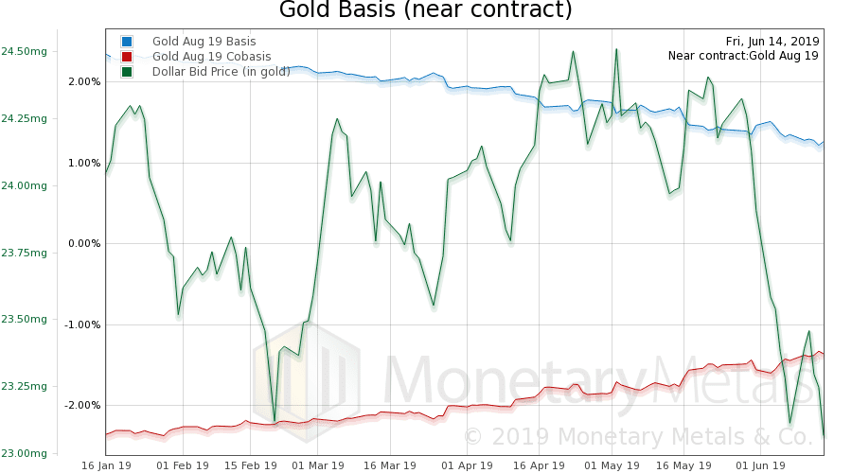Image resolution: width=852 pixels, height=473 pixels.
Task: Click the green Dollar Bid Price swatch
Action: pyautogui.click(x=127, y=72)
